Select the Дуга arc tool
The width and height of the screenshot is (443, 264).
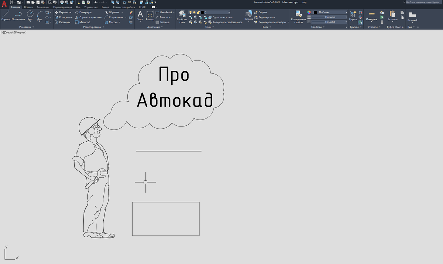tap(40, 15)
